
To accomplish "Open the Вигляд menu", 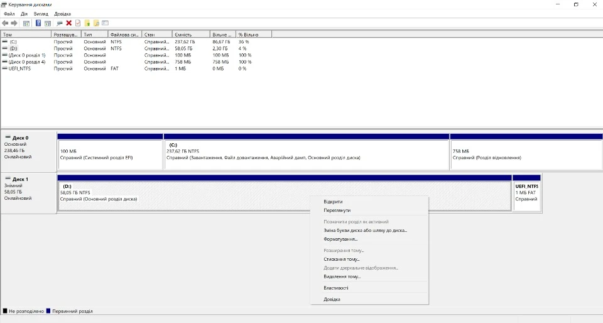I will [40, 13].
